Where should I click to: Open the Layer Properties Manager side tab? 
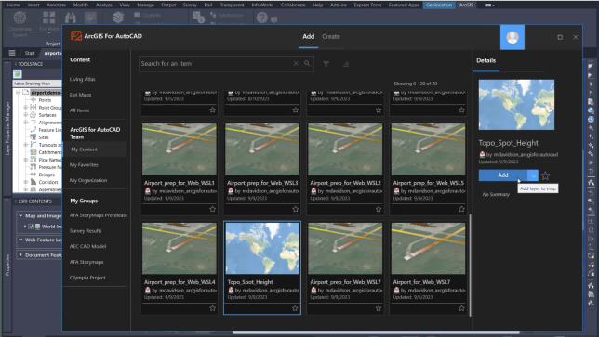tap(7, 128)
